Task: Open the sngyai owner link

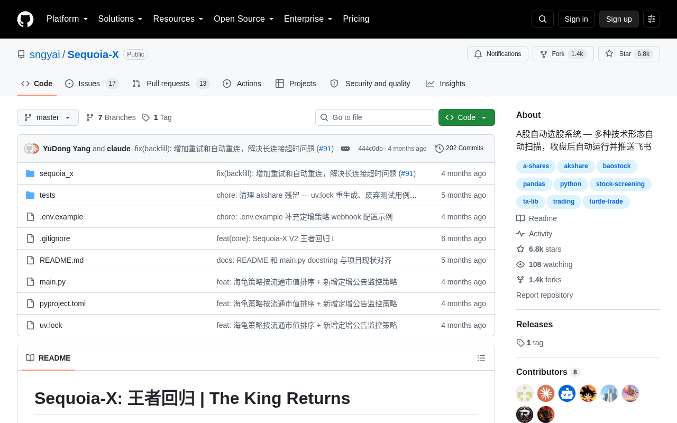Action: pyautogui.click(x=45, y=54)
